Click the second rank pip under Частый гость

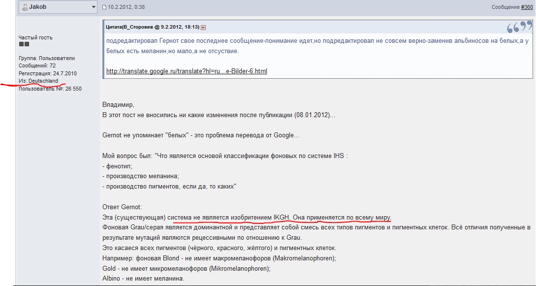click(27, 44)
